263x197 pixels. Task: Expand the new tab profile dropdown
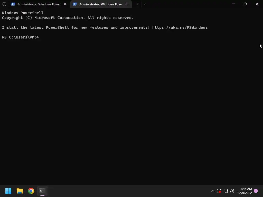point(145,4)
